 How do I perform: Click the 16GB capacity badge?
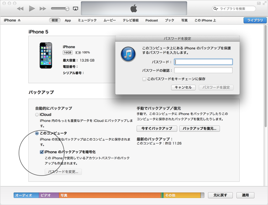[x=68, y=53]
